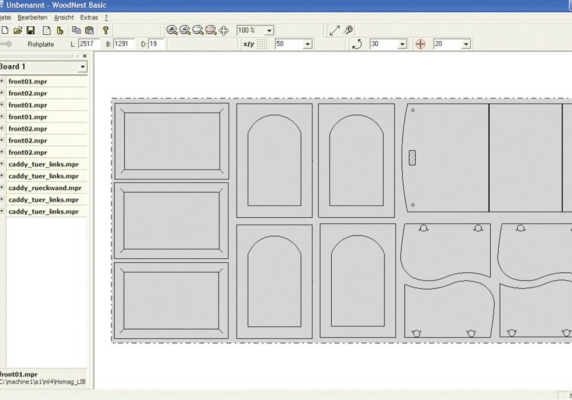Screen dimensions: 572x400
Task: Click the first zoom-in magnifier icon
Action: tap(172, 30)
